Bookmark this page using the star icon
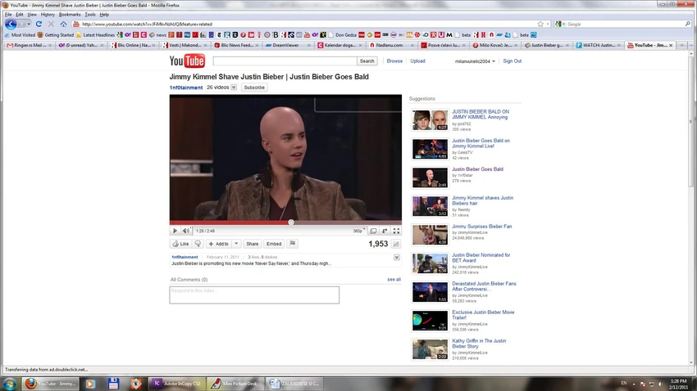 coord(540,24)
